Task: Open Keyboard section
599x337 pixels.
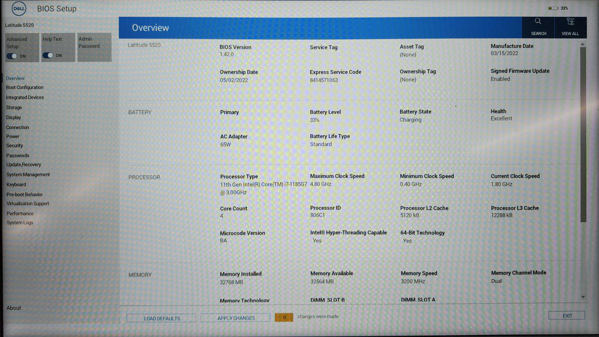Action: [16, 185]
